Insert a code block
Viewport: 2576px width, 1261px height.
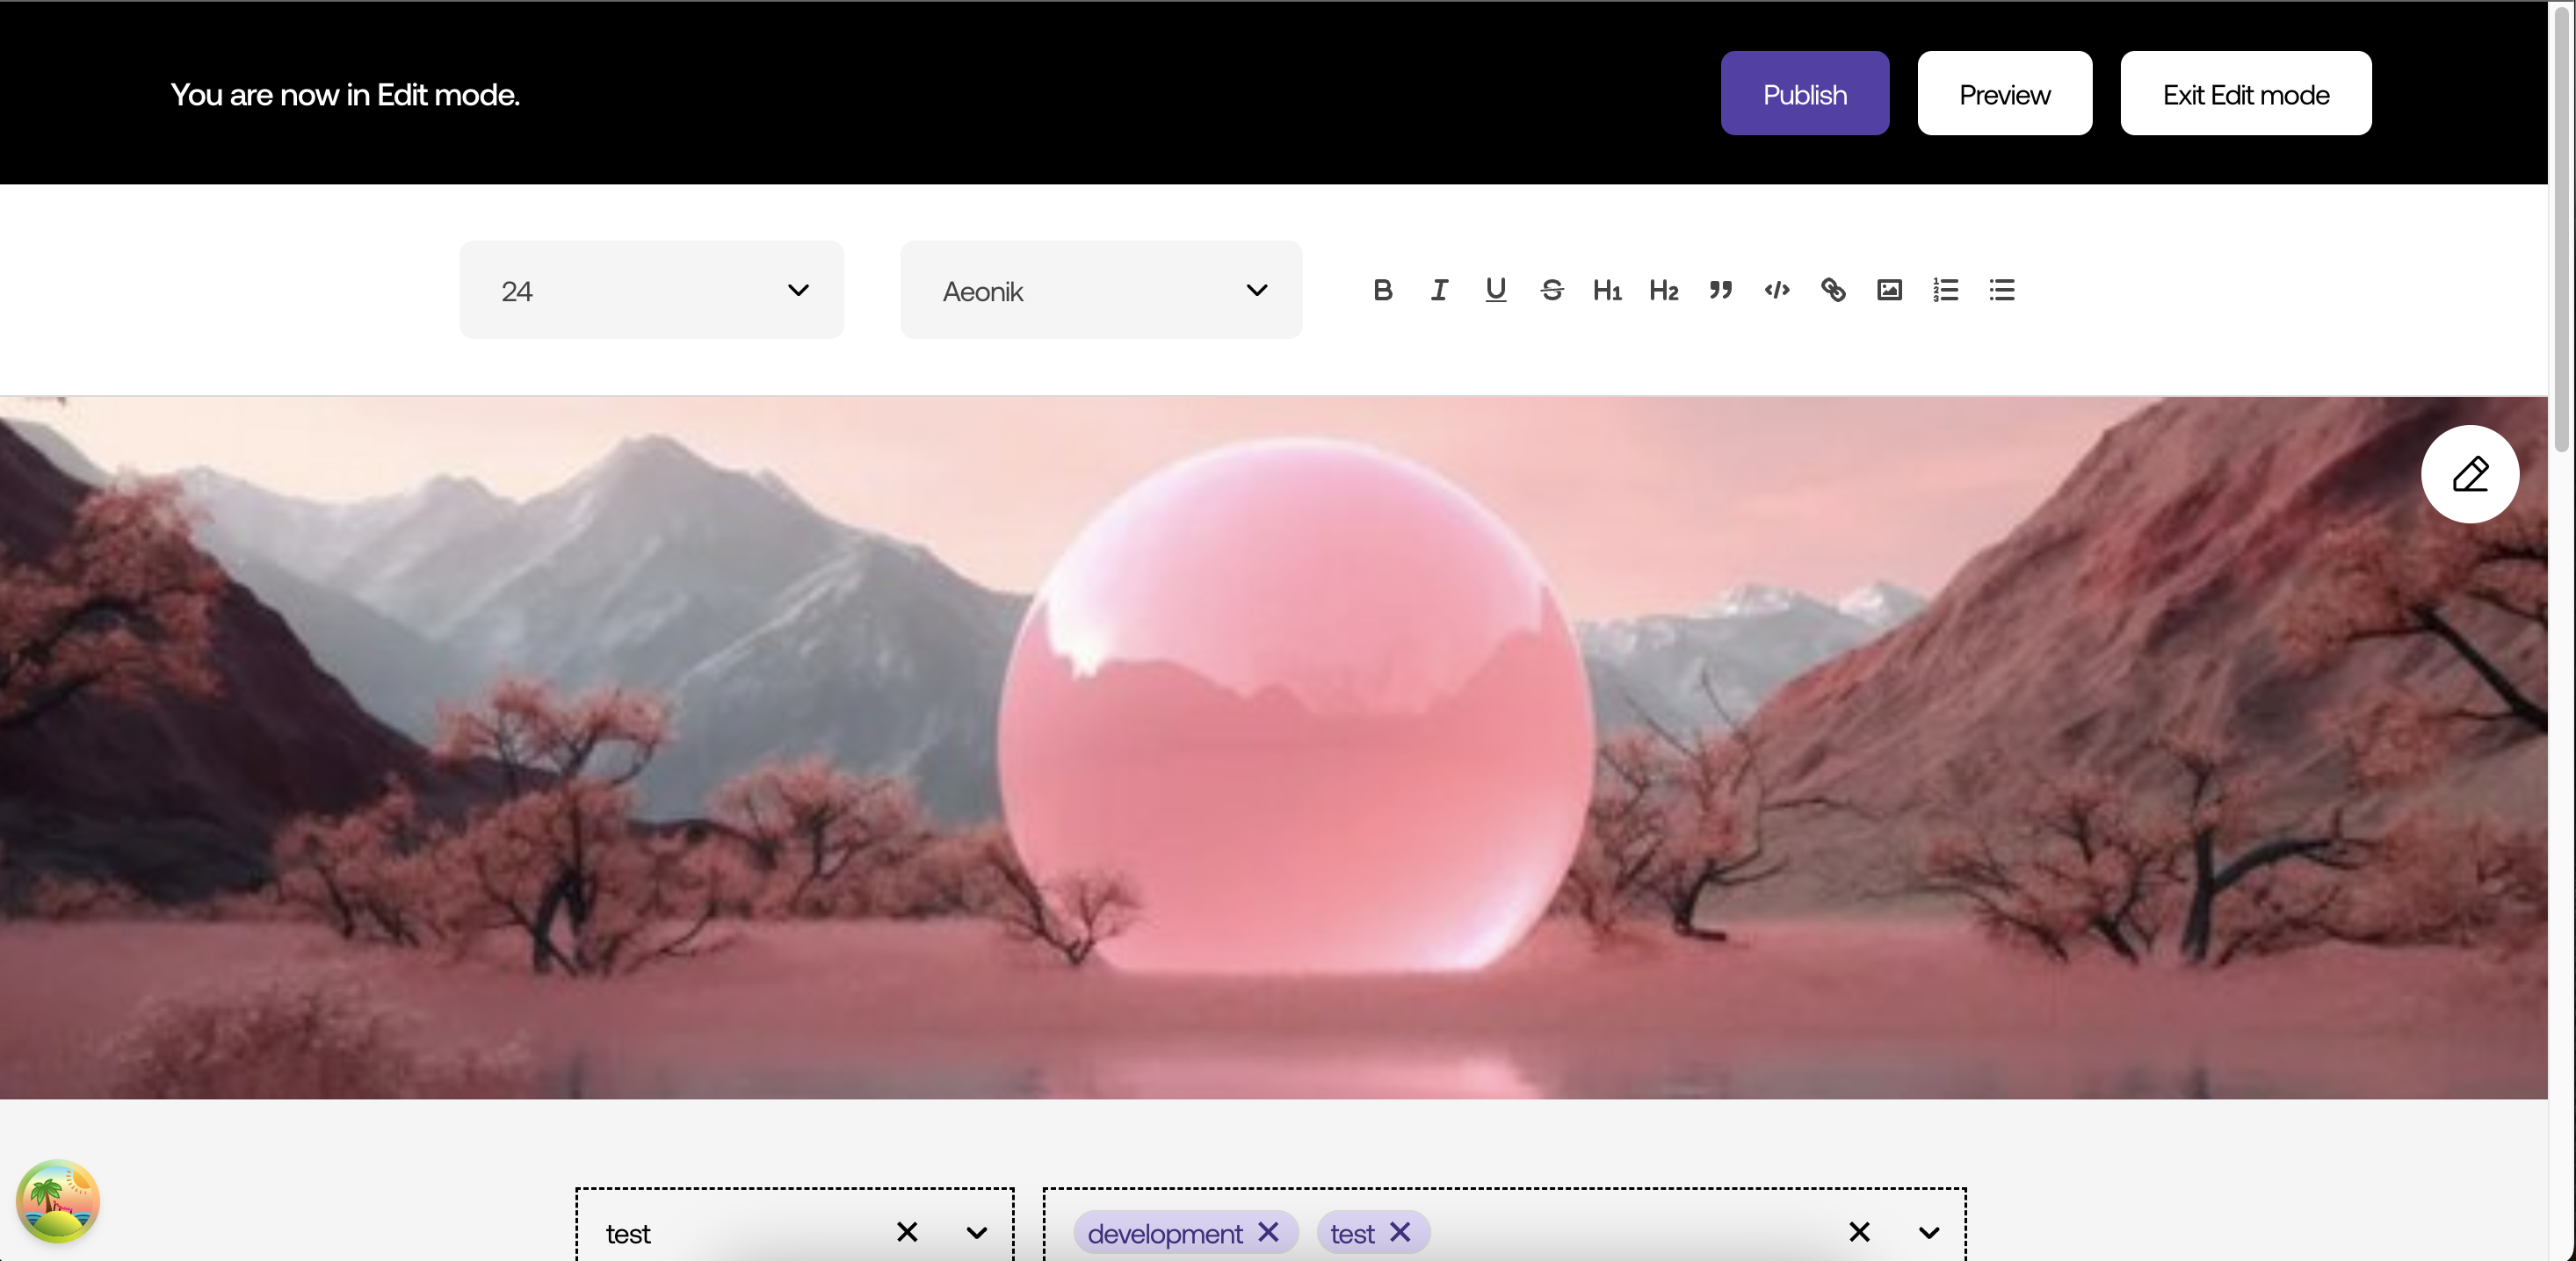(1777, 290)
